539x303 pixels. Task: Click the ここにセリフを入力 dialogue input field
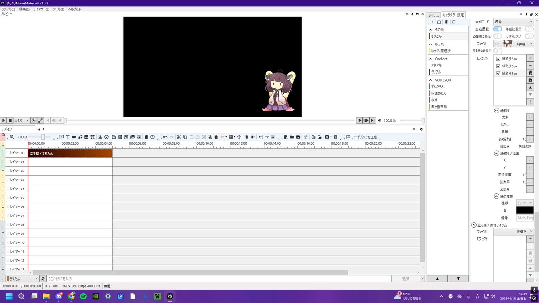tap(219, 279)
